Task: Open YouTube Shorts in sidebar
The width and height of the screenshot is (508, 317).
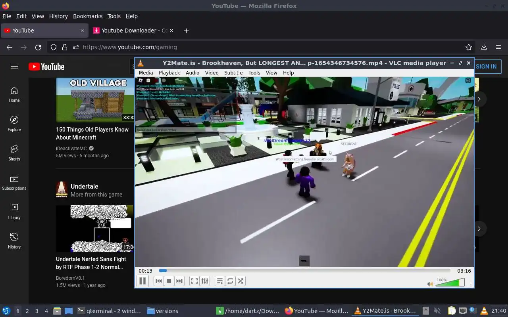Action: pyautogui.click(x=14, y=153)
